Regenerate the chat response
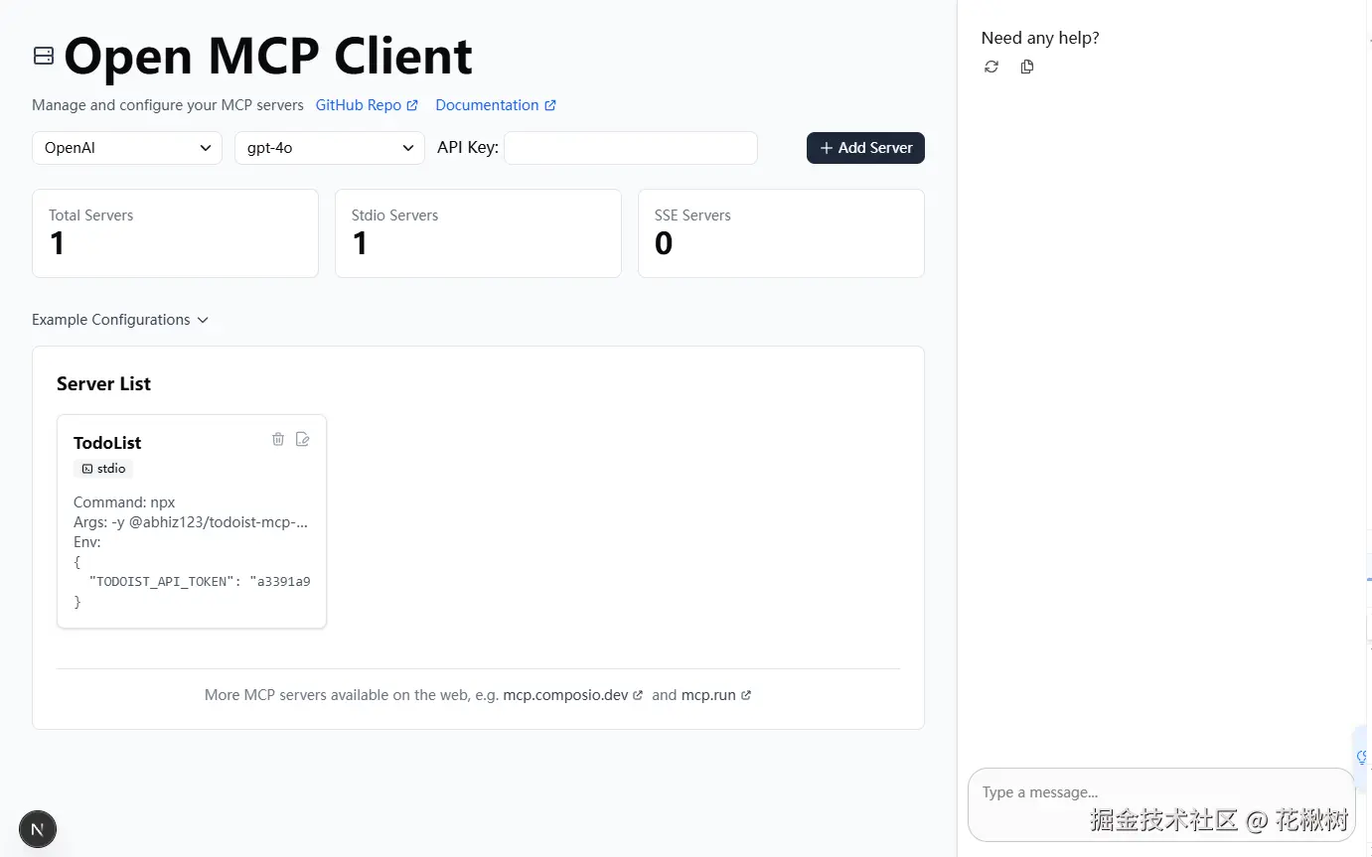Viewport: 1372px width, 857px height. (991, 67)
